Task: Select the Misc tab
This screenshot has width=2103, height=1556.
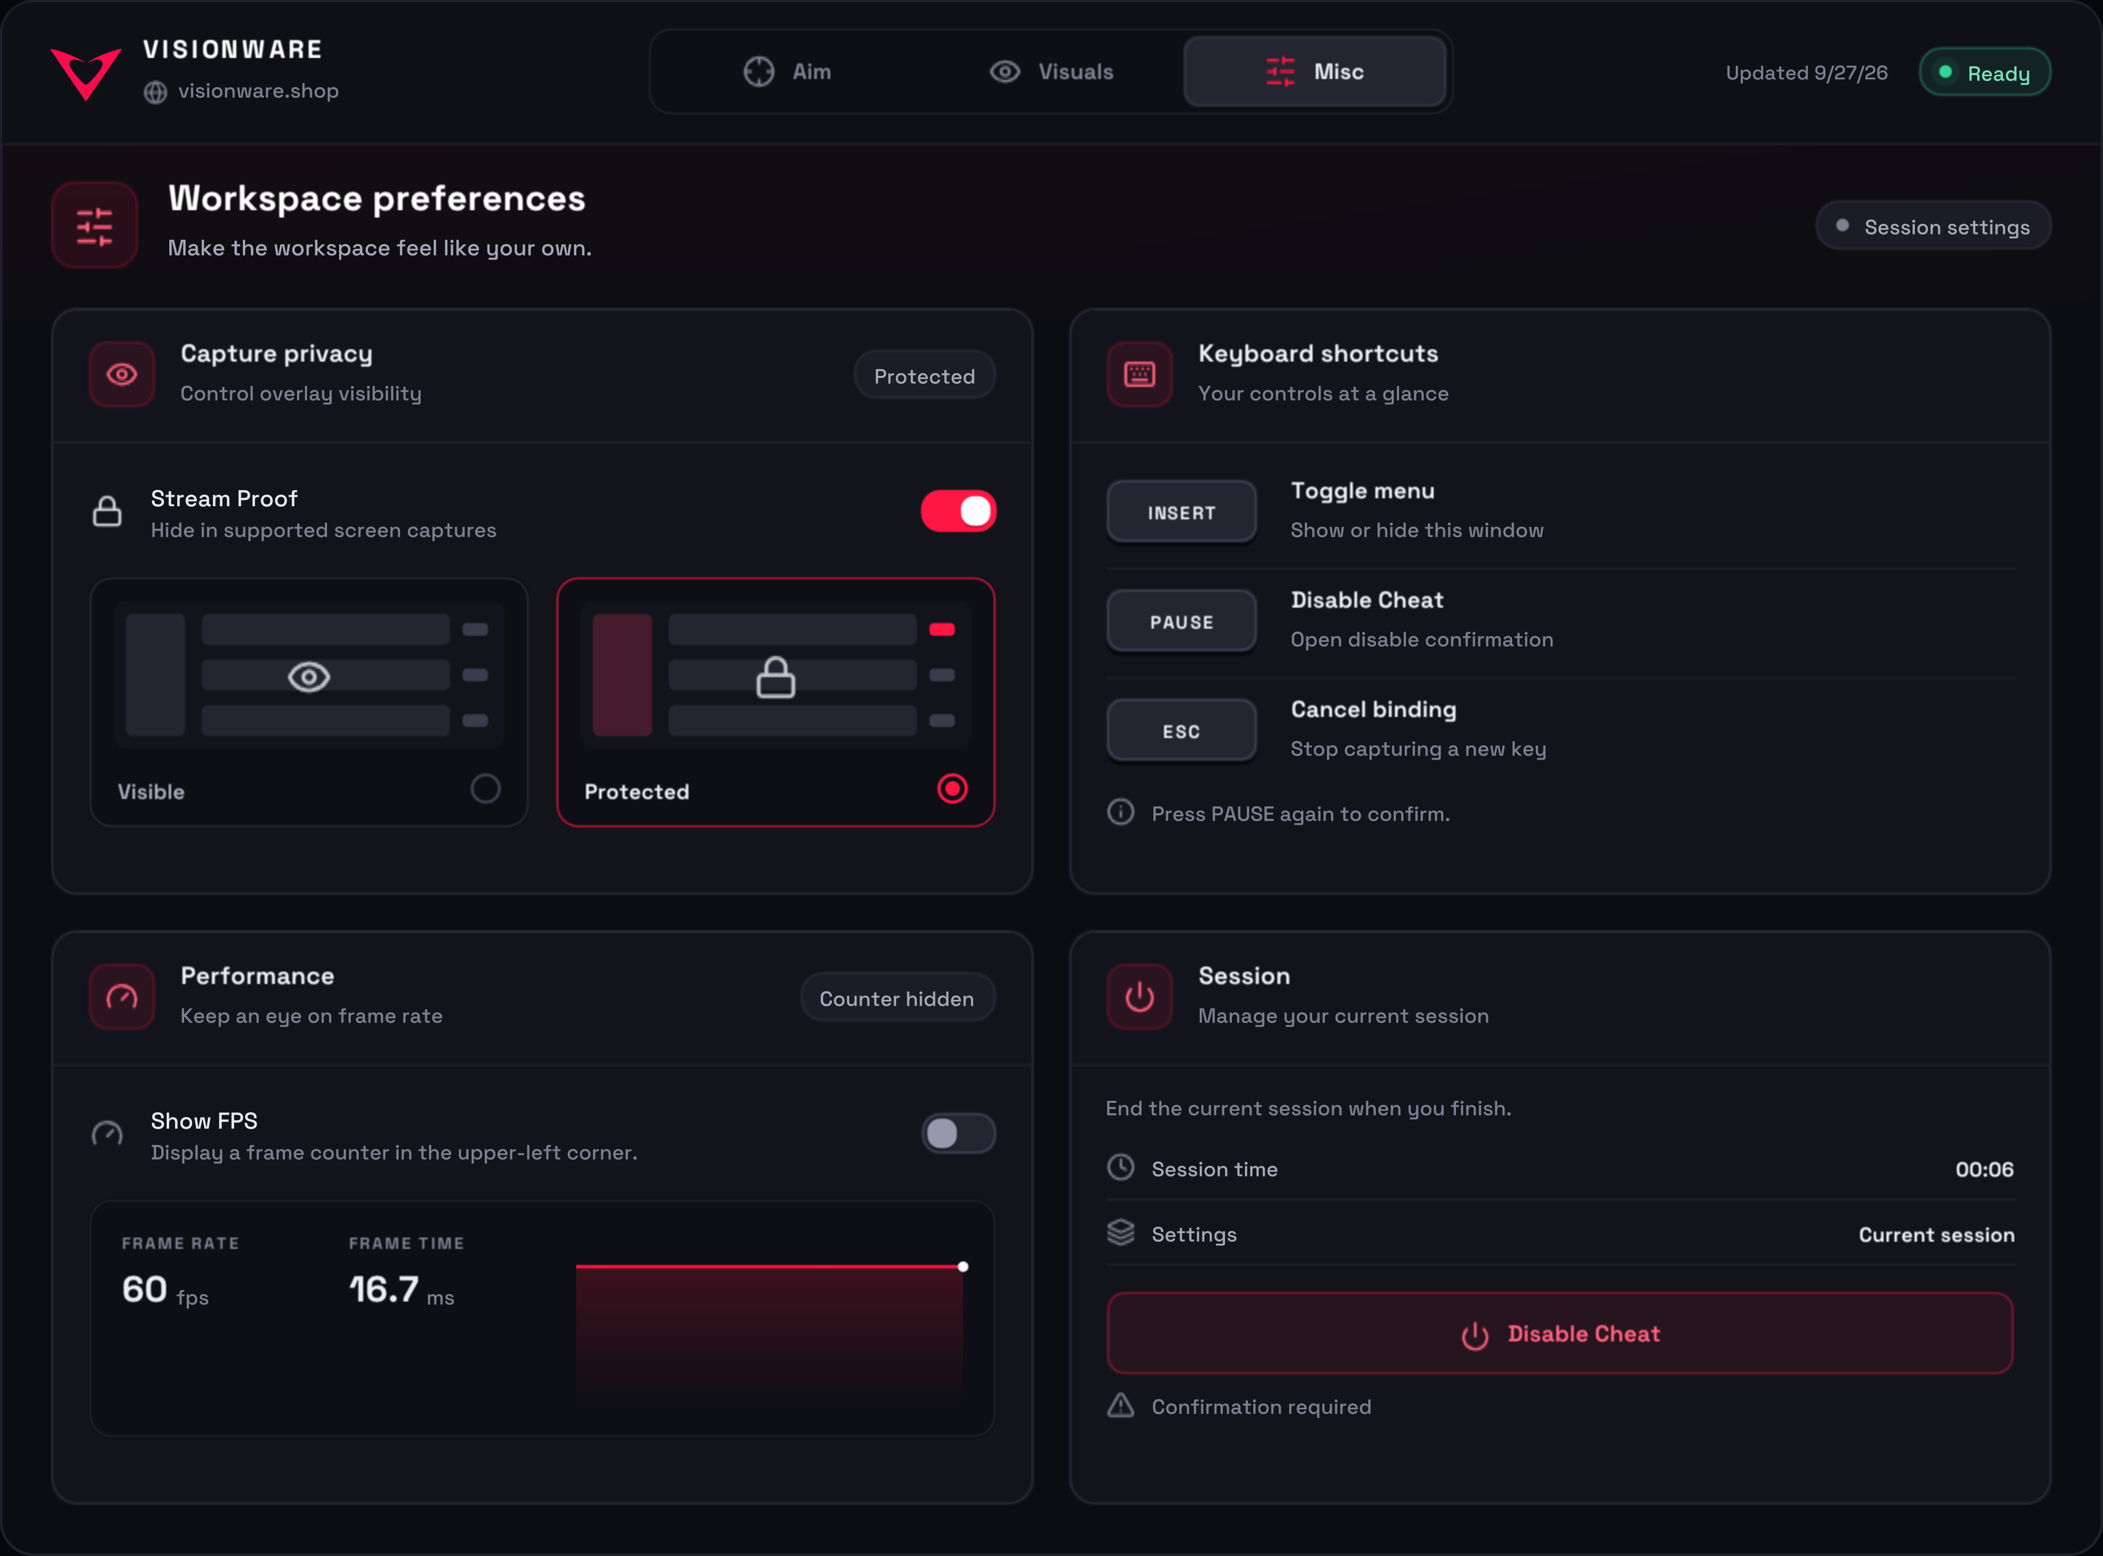Action: (x=1315, y=71)
